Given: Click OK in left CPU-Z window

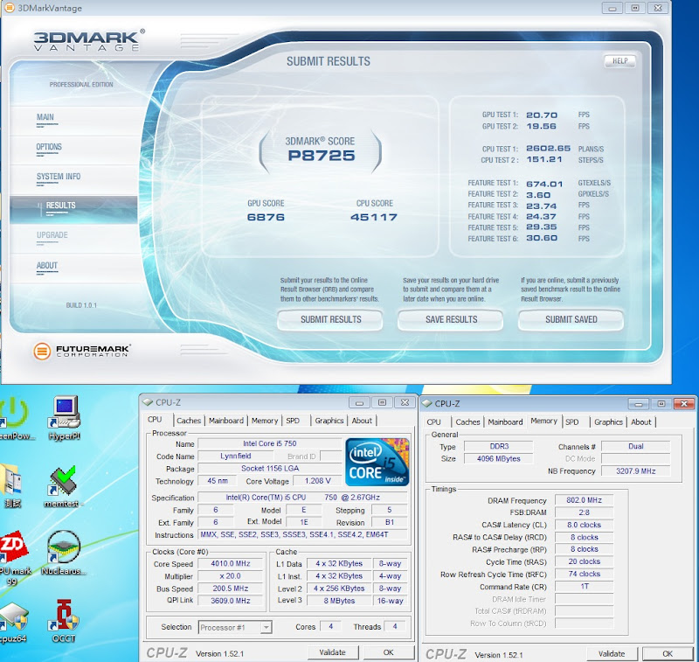Looking at the screenshot, I should 388,652.
